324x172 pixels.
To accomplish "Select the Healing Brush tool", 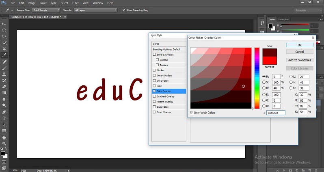I will [4, 62].
